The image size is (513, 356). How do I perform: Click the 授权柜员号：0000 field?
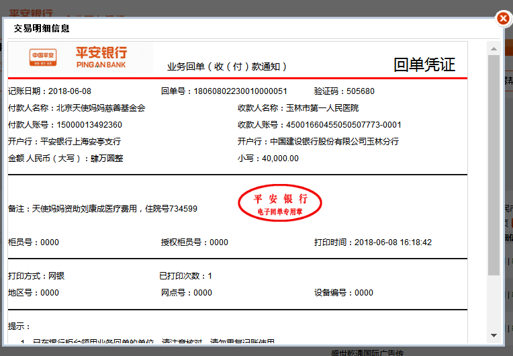click(195, 242)
